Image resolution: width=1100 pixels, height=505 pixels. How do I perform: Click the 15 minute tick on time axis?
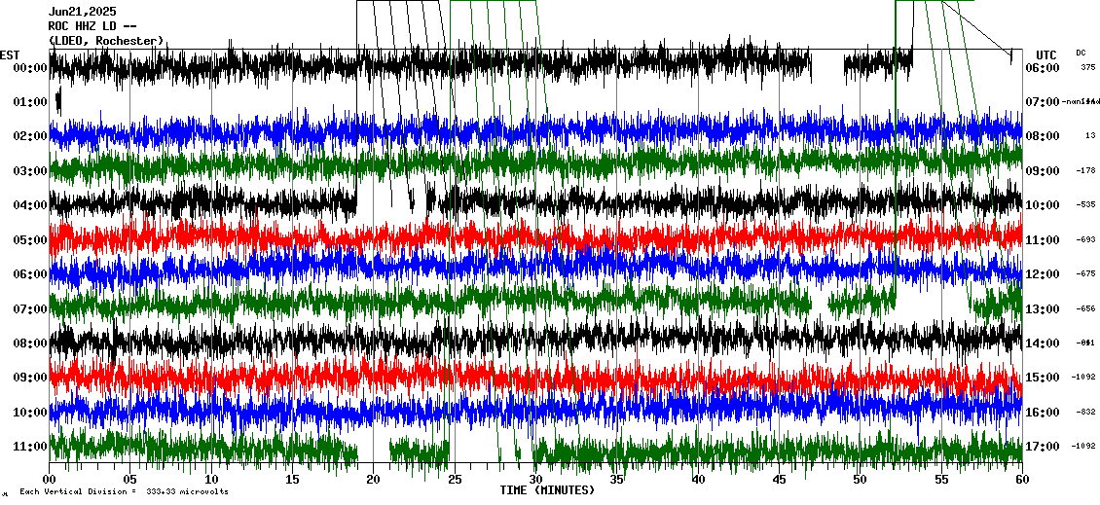292,479
